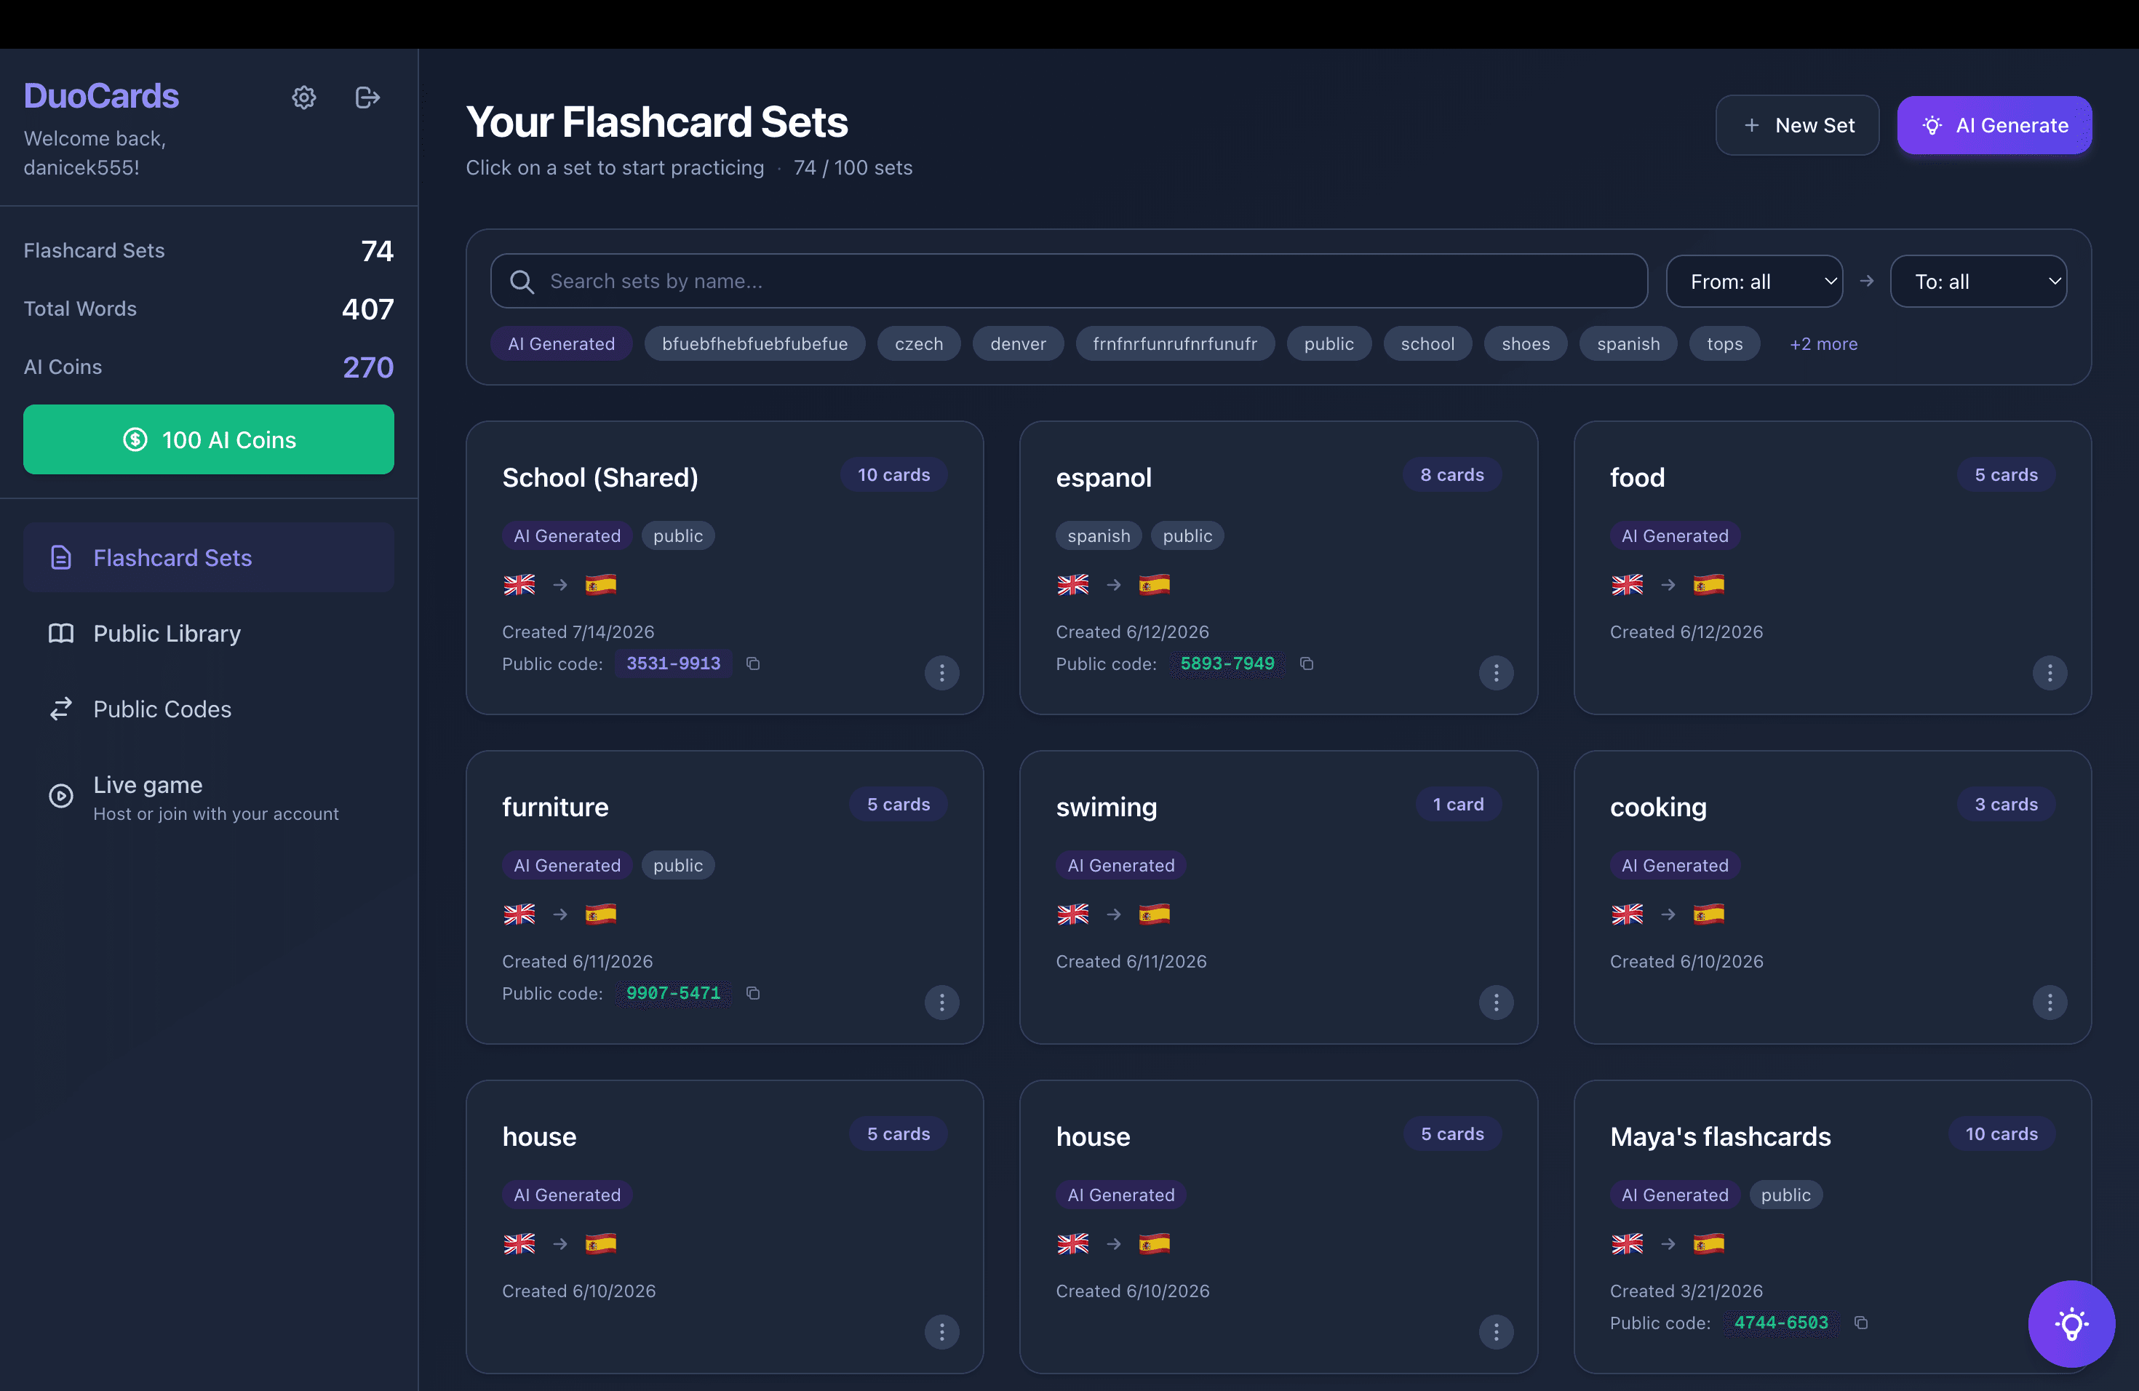2139x1391 pixels.
Task: Copy public code 9907-5471
Action: [753, 993]
